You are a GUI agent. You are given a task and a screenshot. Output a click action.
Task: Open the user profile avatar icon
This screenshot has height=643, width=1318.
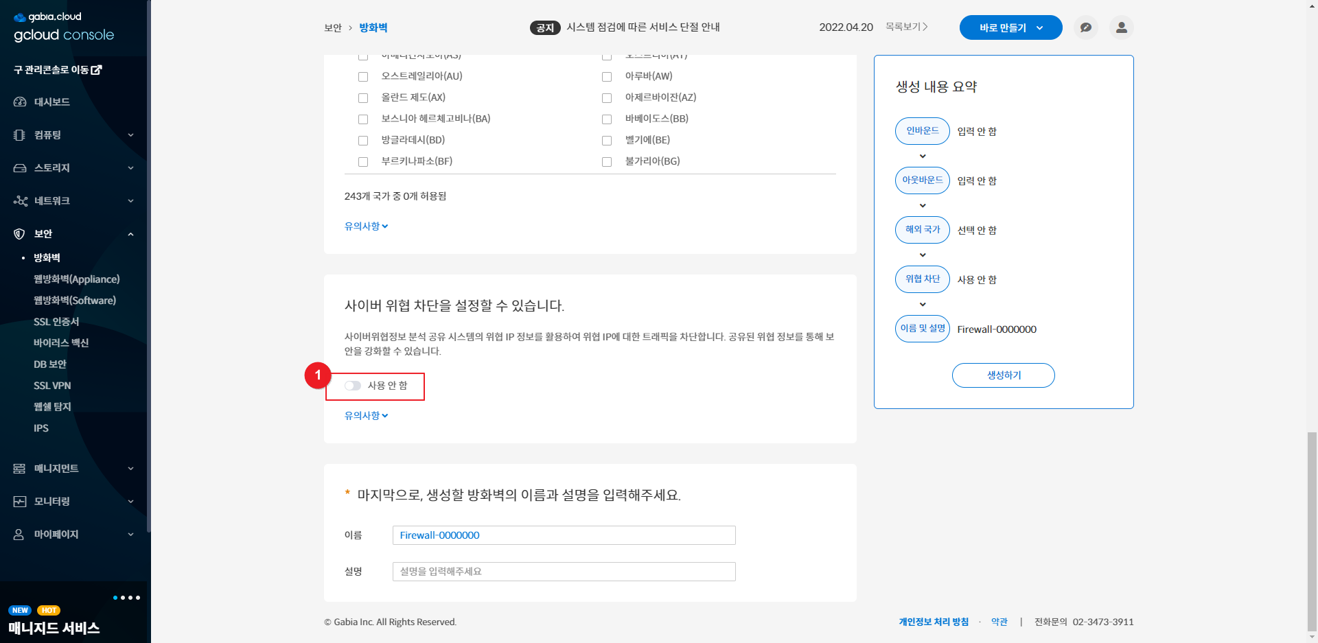click(1121, 27)
